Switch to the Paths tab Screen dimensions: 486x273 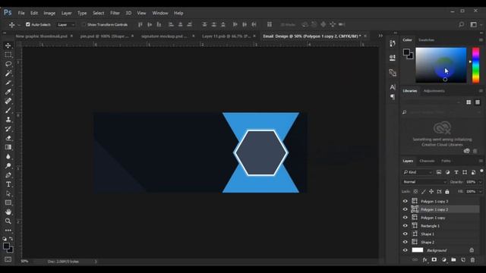pyautogui.click(x=446, y=161)
